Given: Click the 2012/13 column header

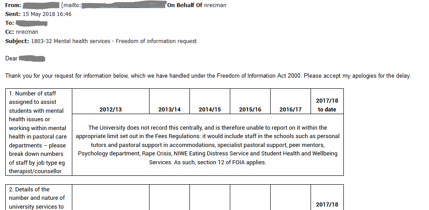Looking at the screenshot, I should tap(110, 109).
